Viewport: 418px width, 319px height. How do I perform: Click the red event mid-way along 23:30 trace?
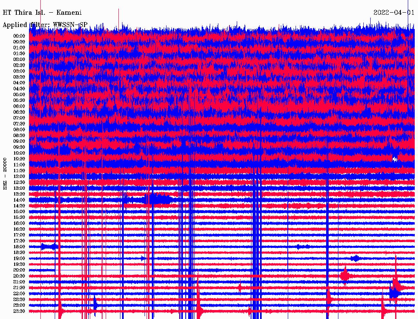199,311
